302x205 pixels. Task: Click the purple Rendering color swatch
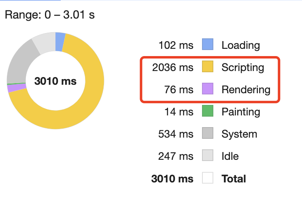208,89
